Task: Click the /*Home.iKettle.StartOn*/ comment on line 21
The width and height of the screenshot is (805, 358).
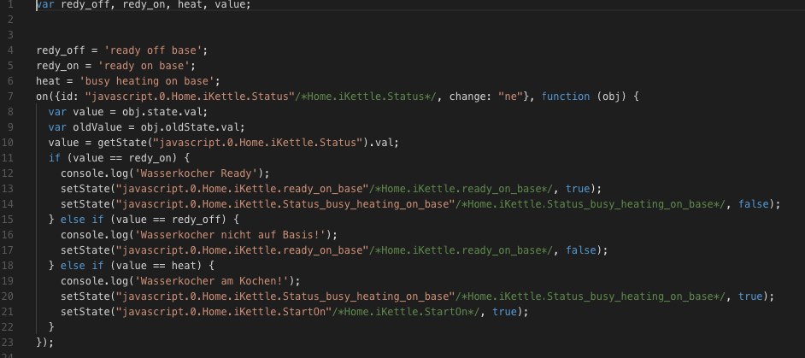Action: 406,312
